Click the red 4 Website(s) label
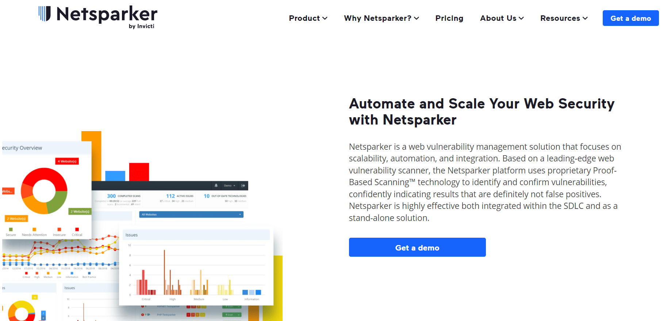 coord(67,161)
